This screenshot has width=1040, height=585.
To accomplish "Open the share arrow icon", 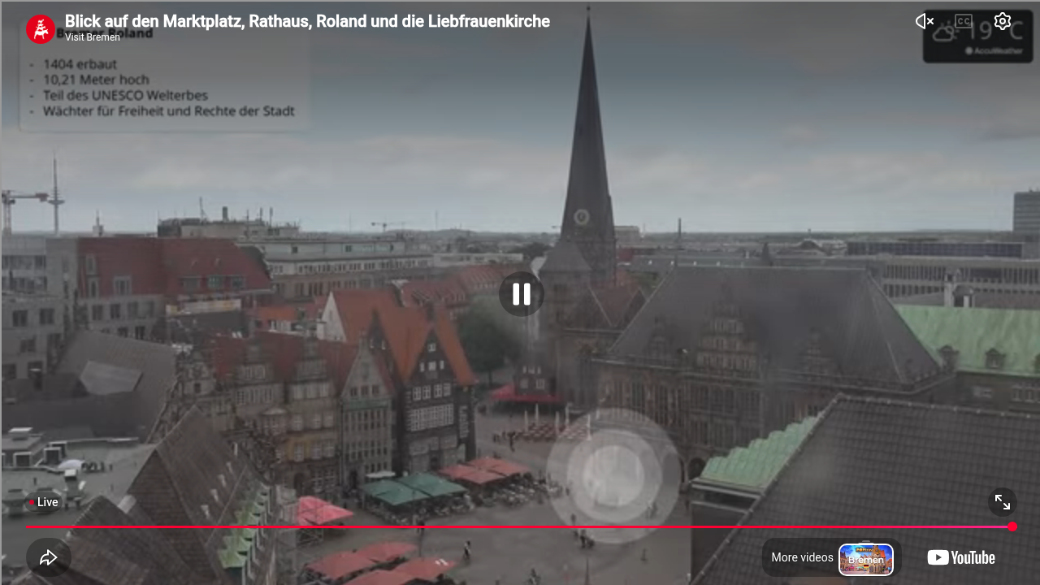I will (x=48, y=557).
